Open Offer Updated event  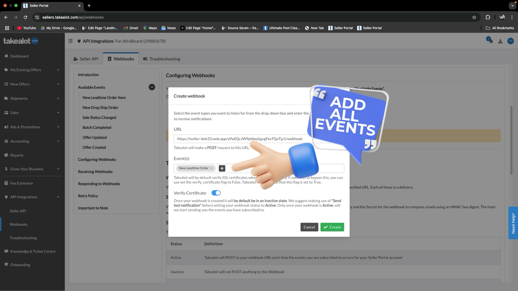(x=95, y=137)
